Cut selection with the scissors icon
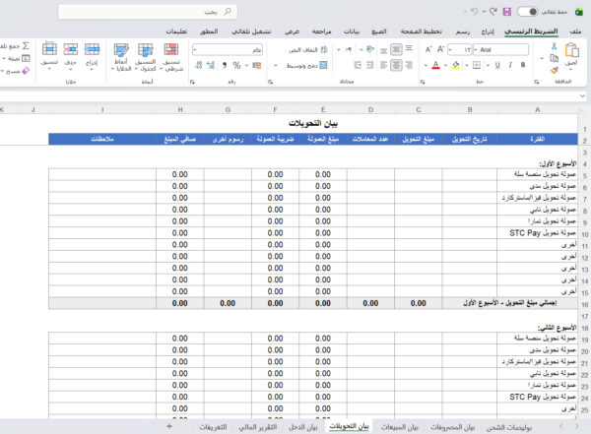Viewport: 591px width, 434px height. [554, 46]
